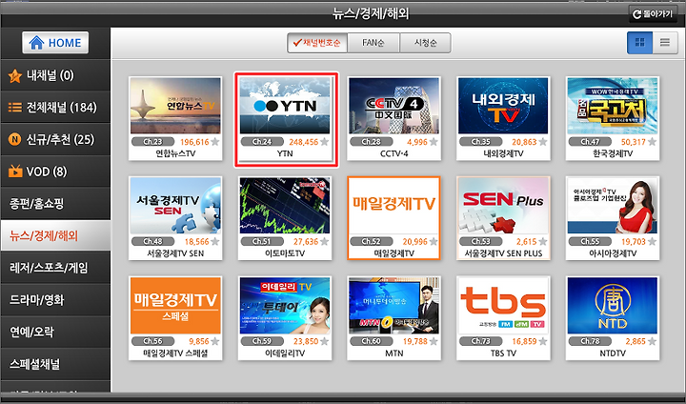686x404 pixels.
Task: Open 신규/추천 (25) category
Action: click(x=55, y=139)
